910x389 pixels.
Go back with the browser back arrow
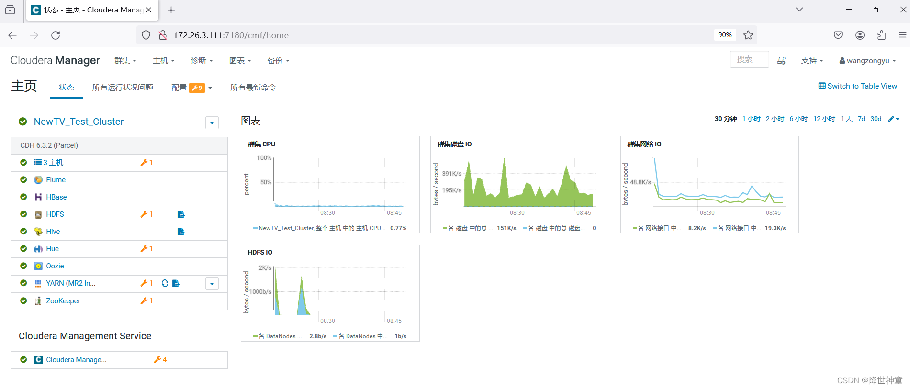(x=12, y=35)
